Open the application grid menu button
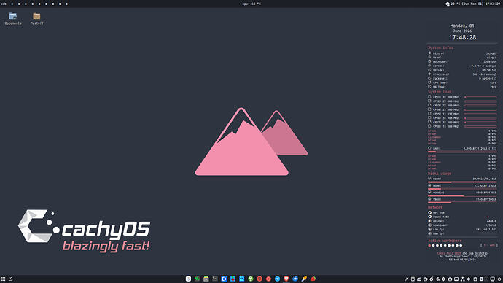This screenshot has height=283, width=503. click(3, 279)
